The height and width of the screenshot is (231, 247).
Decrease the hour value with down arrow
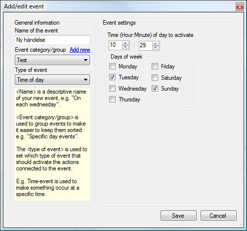coord(125,47)
